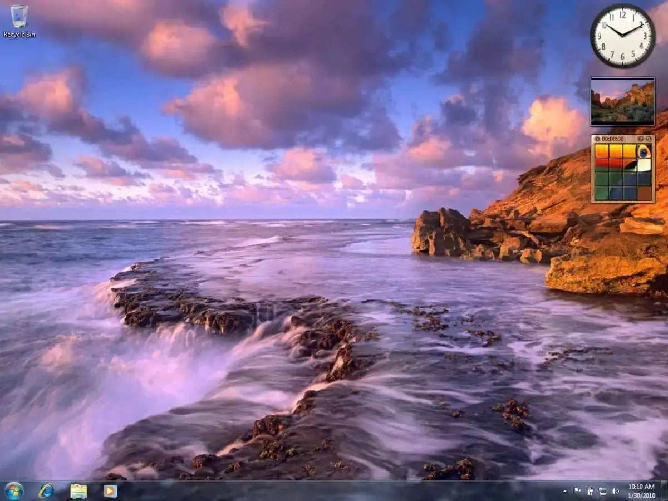The width and height of the screenshot is (668, 501).
Task: Open Action Center via the flag tray icon
Action: (577, 491)
